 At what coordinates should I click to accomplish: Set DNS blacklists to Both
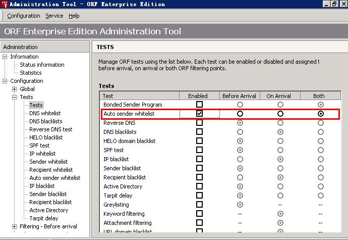coord(320,132)
